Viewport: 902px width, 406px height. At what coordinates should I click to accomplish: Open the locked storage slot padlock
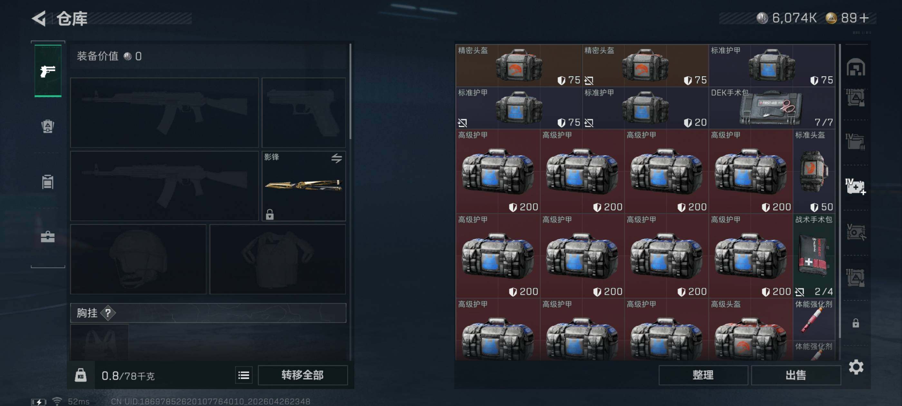[855, 323]
